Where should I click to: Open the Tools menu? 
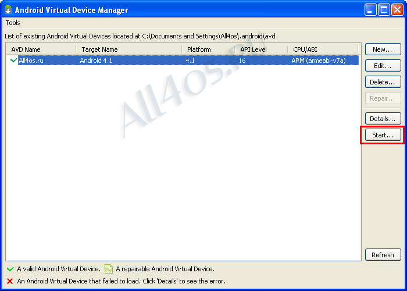(x=13, y=23)
